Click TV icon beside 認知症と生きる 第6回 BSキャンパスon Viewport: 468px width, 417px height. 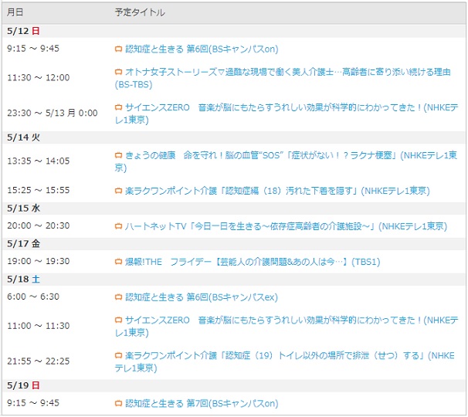point(118,49)
